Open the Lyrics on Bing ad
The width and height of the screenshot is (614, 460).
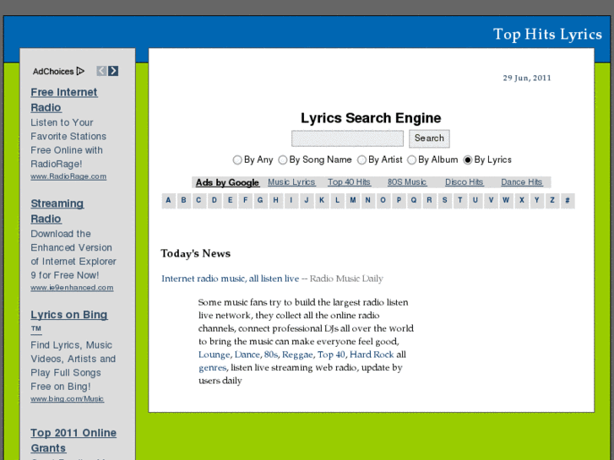point(68,315)
